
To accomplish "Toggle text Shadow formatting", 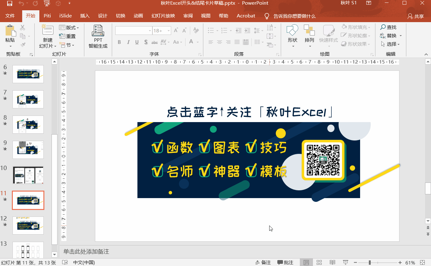I will (x=146, y=42).
